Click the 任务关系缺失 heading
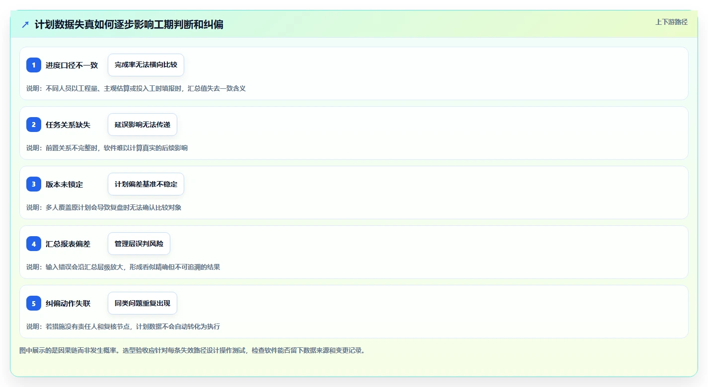Viewport: 708px width, 387px height. [x=68, y=125]
